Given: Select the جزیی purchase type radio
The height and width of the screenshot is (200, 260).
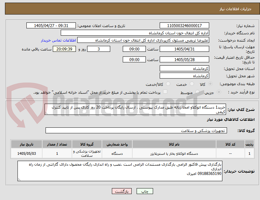Looking at the screenshot, I should pyautogui.click(x=219, y=92).
